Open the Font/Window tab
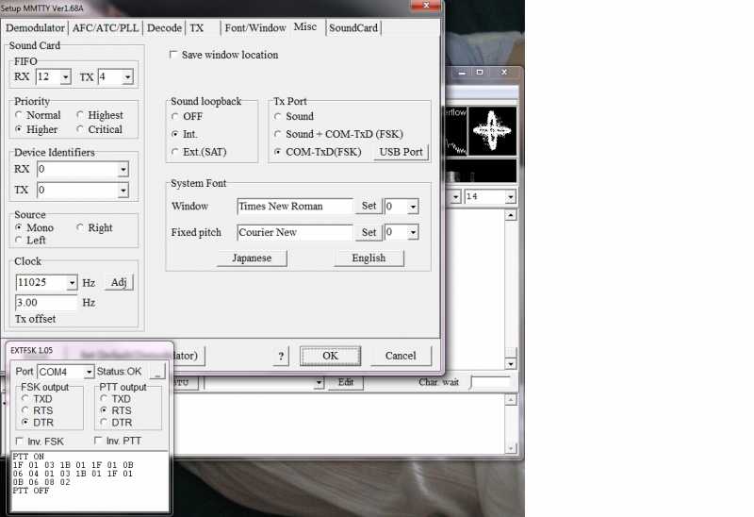 (255, 28)
